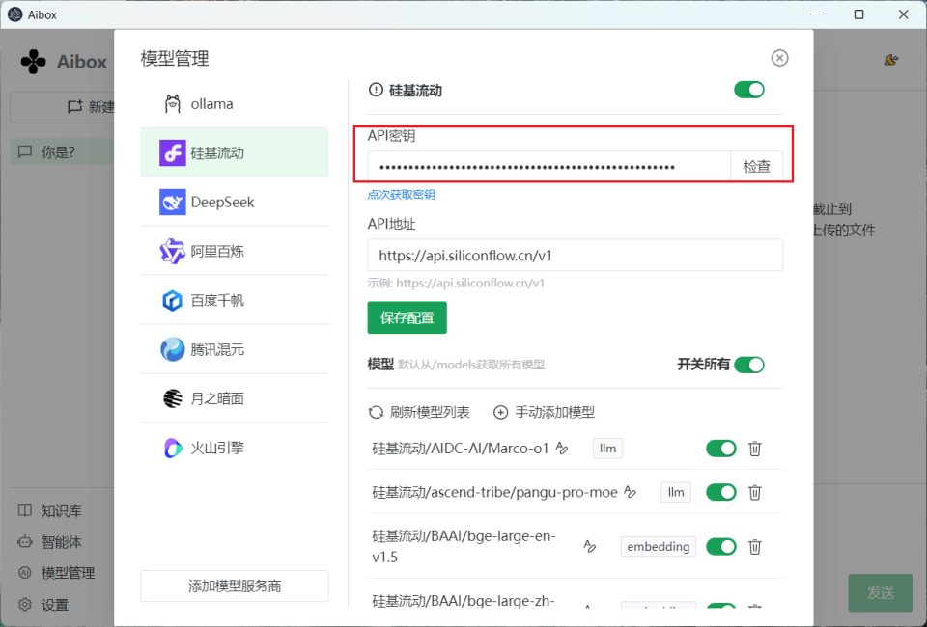Viewport: 927px width, 627px height.
Task: Open the 你是? conversation label
Action: coord(58,151)
